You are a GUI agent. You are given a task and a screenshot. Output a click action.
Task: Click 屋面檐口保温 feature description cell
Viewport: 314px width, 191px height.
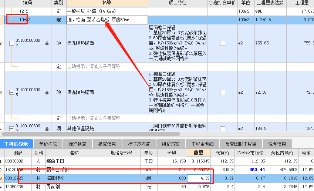pyautogui.click(x=178, y=43)
